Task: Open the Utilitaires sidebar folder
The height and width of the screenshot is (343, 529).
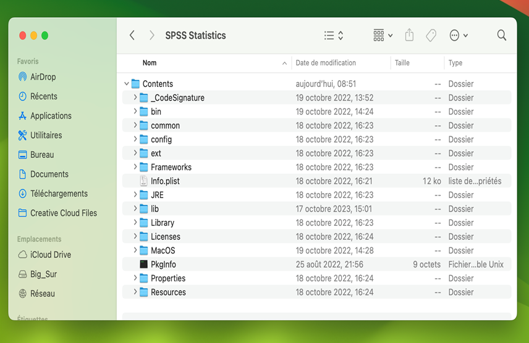Action: pyautogui.click(x=46, y=135)
